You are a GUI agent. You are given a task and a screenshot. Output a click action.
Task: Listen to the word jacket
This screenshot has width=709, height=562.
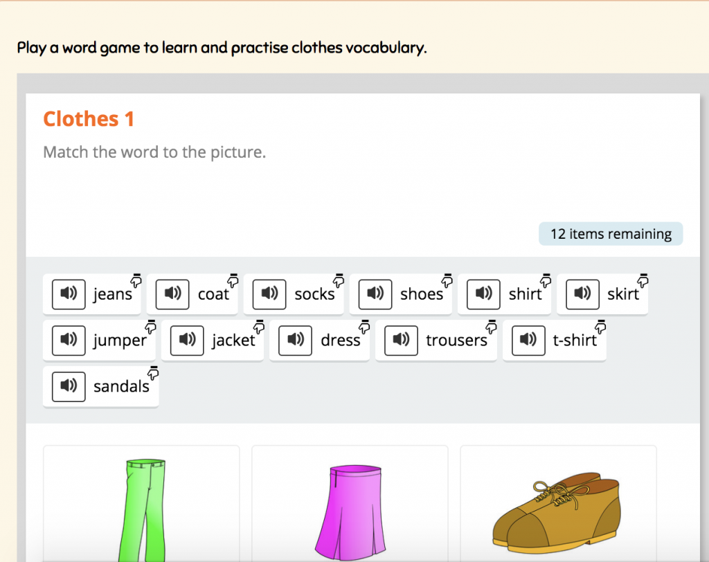(x=187, y=340)
